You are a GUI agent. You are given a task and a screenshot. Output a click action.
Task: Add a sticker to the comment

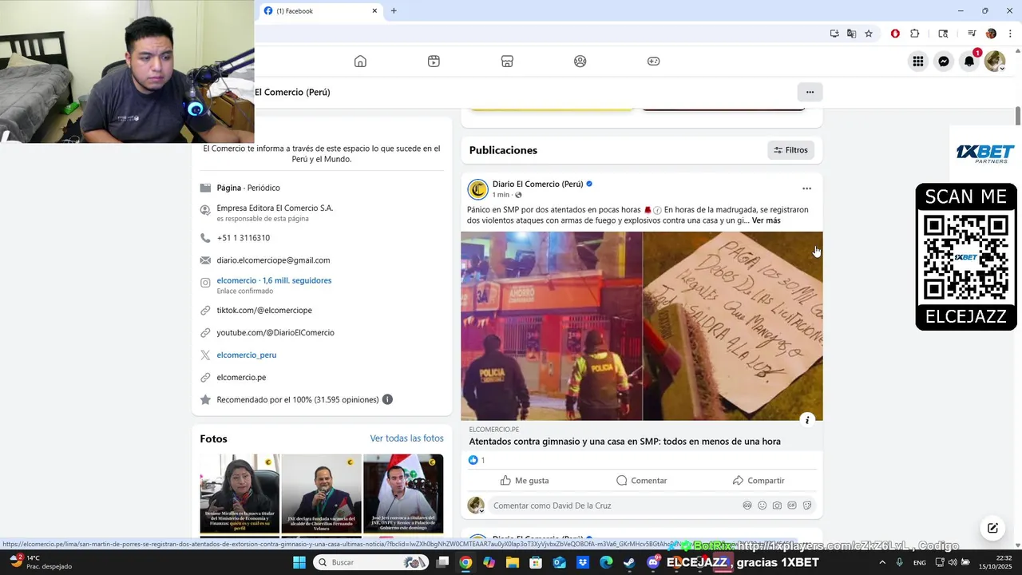[807, 506]
